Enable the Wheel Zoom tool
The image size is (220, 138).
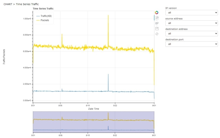(x=157, y=23)
